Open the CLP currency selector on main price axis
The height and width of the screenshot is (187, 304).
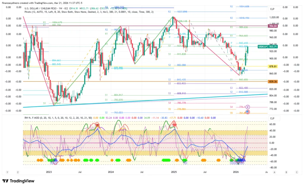pyautogui.click(x=272, y=9)
